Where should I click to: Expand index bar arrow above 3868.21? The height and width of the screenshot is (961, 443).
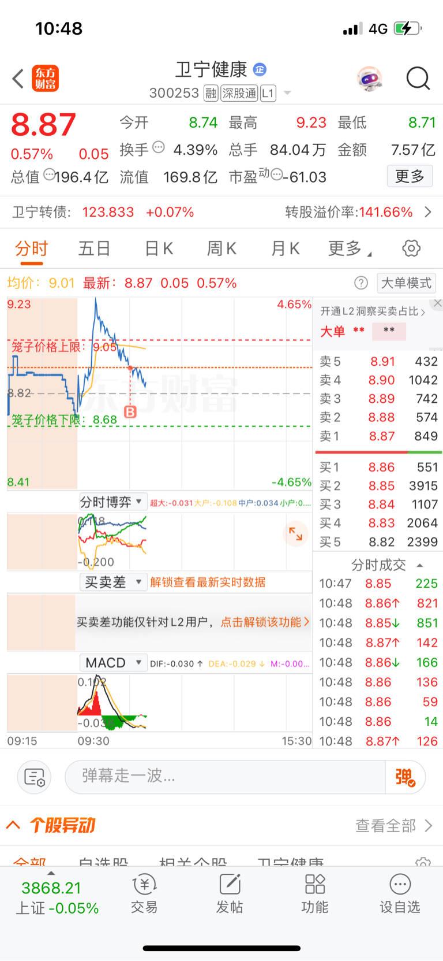51,873
